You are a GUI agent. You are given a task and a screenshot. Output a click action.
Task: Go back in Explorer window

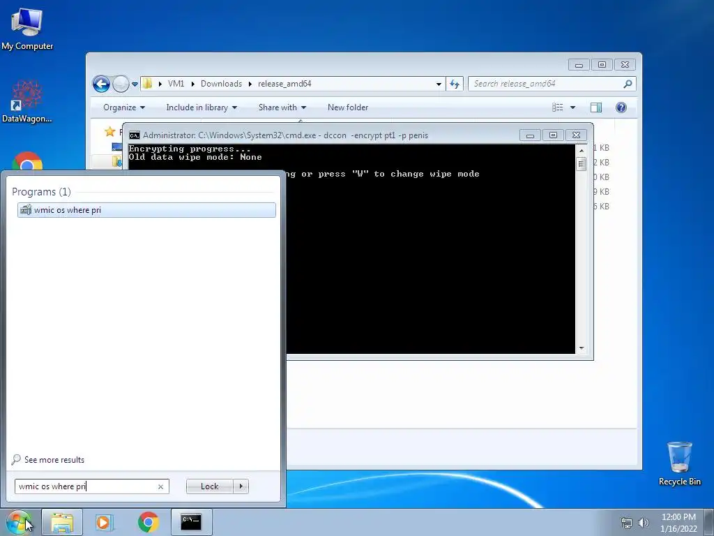tap(101, 84)
